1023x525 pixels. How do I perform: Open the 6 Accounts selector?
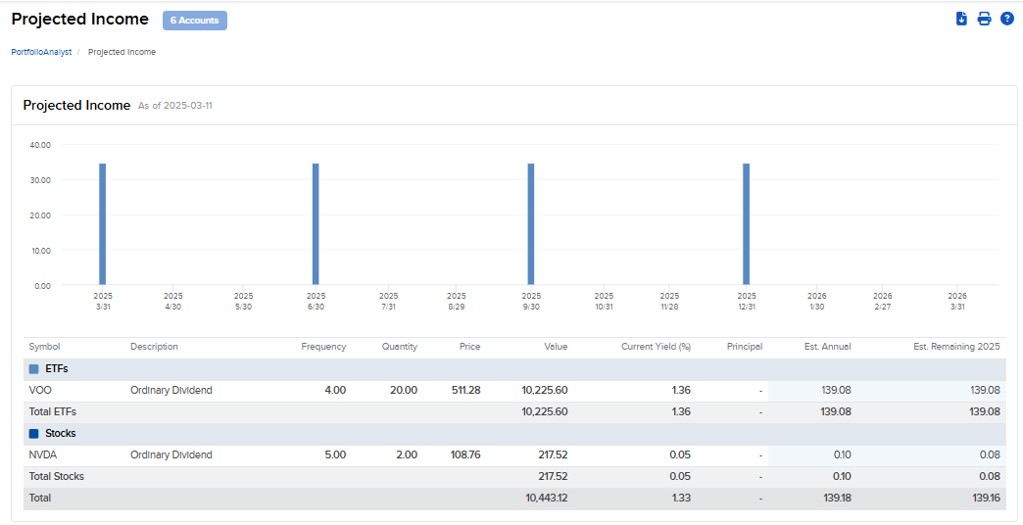(x=194, y=21)
